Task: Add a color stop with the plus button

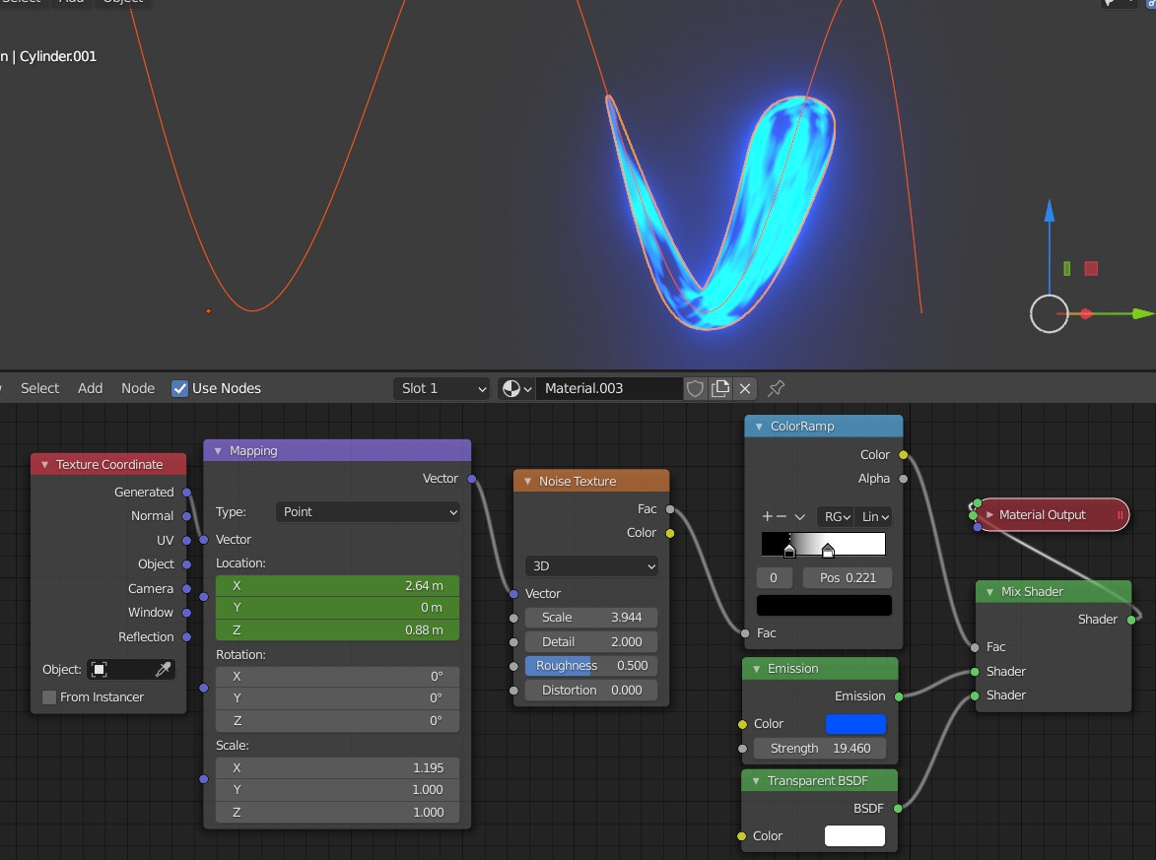Action: coord(767,516)
